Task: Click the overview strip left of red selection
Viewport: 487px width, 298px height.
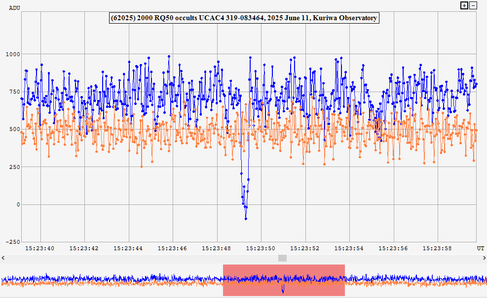Action: click(x=109, y=280)
